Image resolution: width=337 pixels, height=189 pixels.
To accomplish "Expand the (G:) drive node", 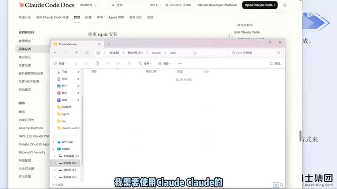I will tap(55, 177).
